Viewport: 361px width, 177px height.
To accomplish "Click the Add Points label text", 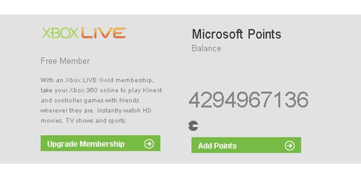I will pyautogui.click(x=217, y=146).
